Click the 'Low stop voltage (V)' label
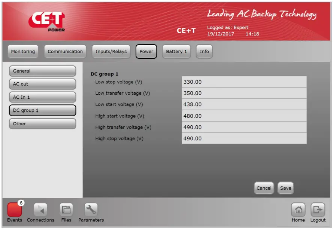Image resolution: width=333 pixels, height=230 pixels. click(x=118, y=82)
